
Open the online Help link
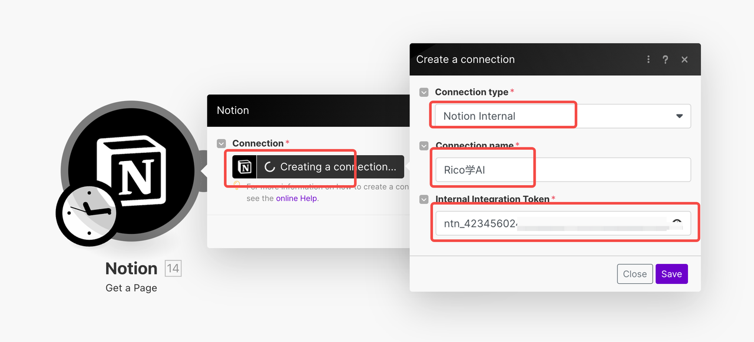tap(297, 199)
